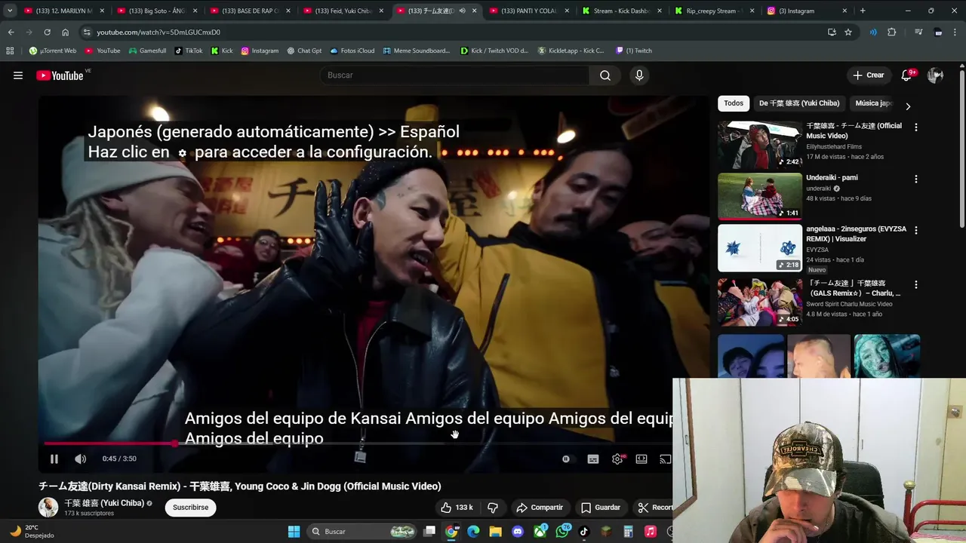Open WhatsApp from the taskbar

[x=562, y=532]
